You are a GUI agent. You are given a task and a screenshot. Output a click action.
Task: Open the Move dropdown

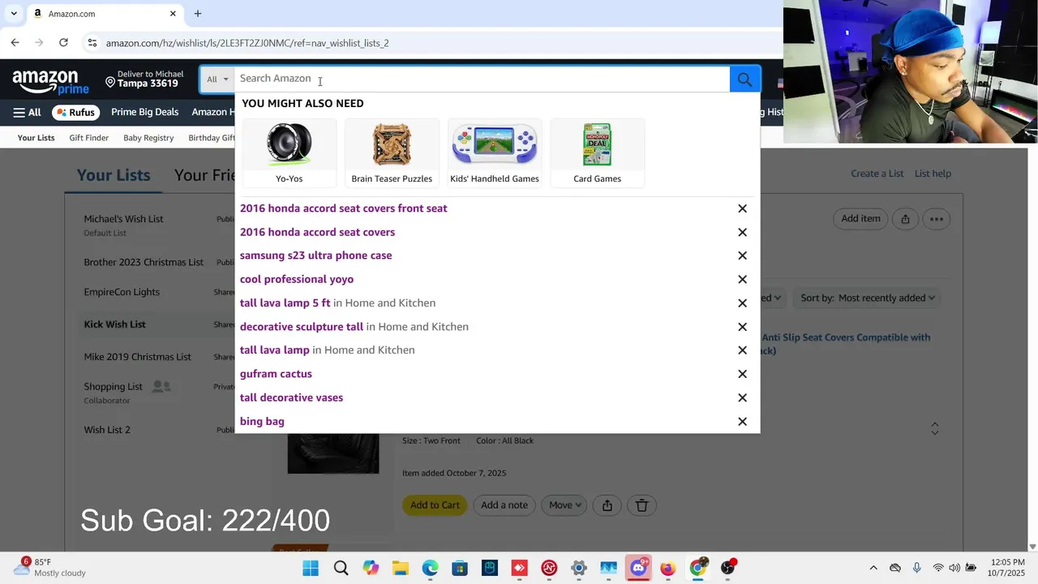tap(565, 505)
